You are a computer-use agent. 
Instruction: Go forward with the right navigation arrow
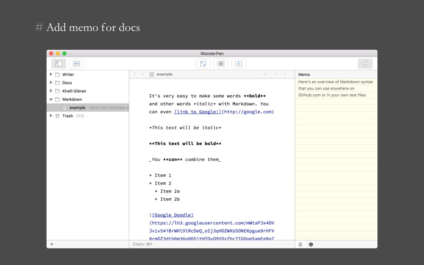click(143, 75)
